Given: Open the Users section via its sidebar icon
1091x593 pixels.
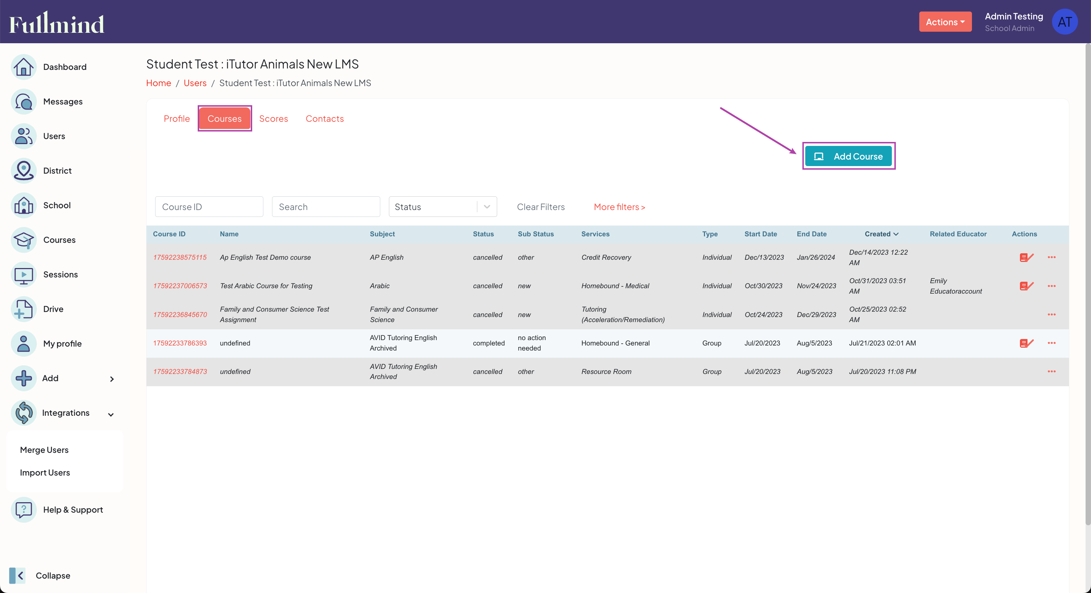Looking at the screenshot, I should click(x=23, y=136).
